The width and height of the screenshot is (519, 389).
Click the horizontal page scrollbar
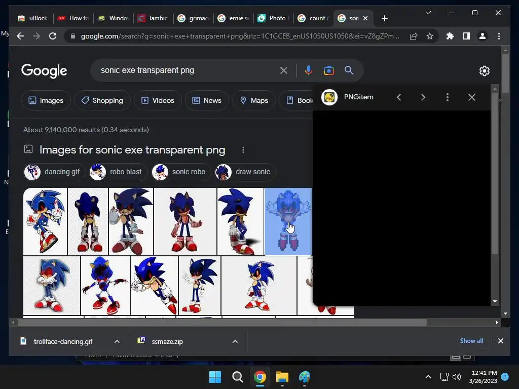pos(222,322)
